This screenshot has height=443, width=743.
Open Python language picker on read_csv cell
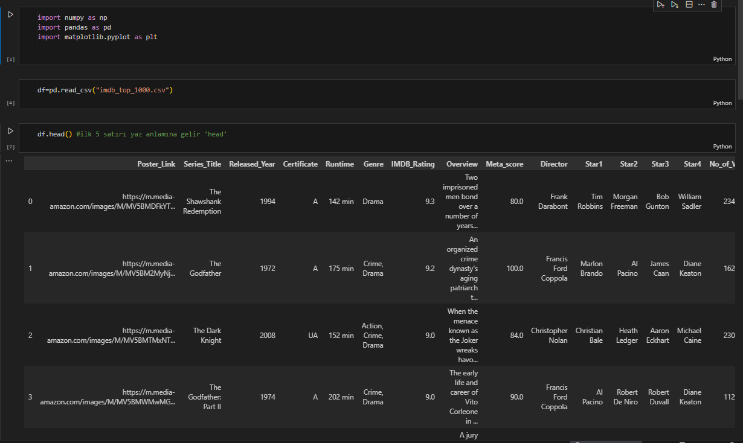click(x=722, y=103)
